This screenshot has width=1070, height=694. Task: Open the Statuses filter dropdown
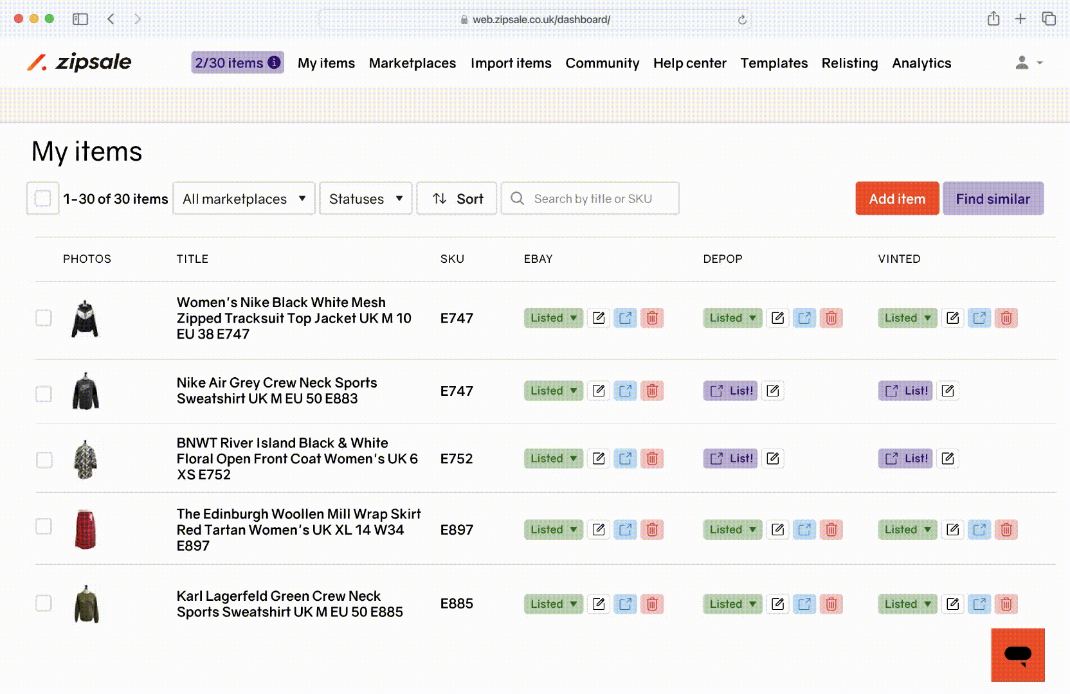tap(365, 199)
